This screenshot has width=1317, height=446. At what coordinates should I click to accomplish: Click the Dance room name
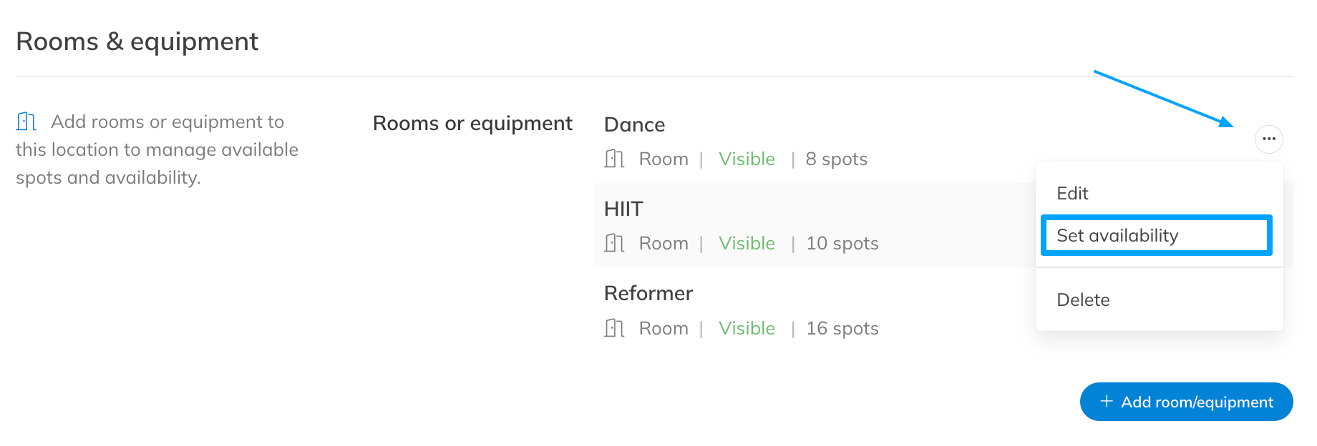point(634,125)
